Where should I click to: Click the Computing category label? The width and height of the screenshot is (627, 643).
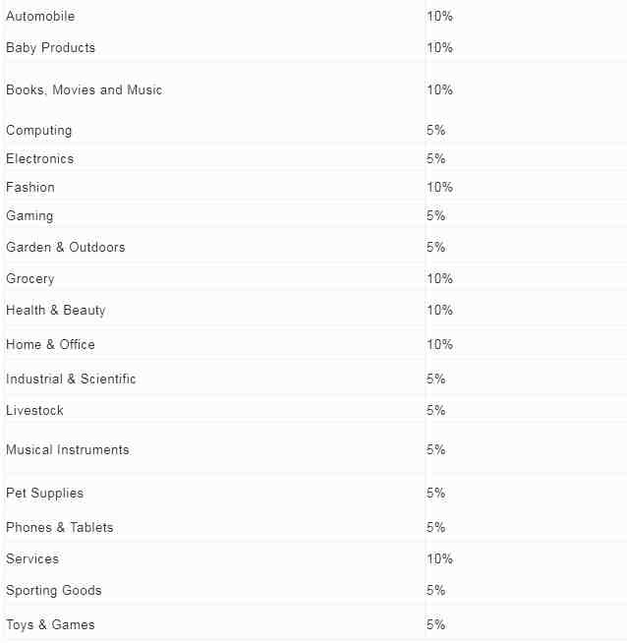pyautogui.click(x=39, y=130)
